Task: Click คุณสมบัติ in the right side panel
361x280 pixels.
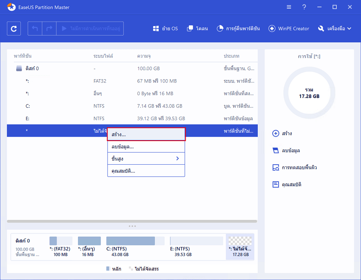Action: coord(287,184)
